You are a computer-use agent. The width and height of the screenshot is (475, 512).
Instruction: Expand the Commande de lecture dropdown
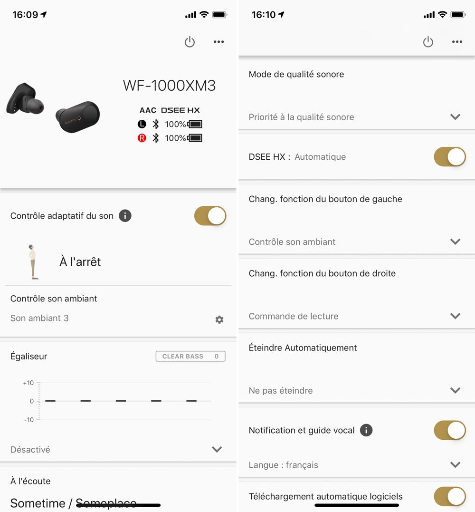click(x=357, y=316)
